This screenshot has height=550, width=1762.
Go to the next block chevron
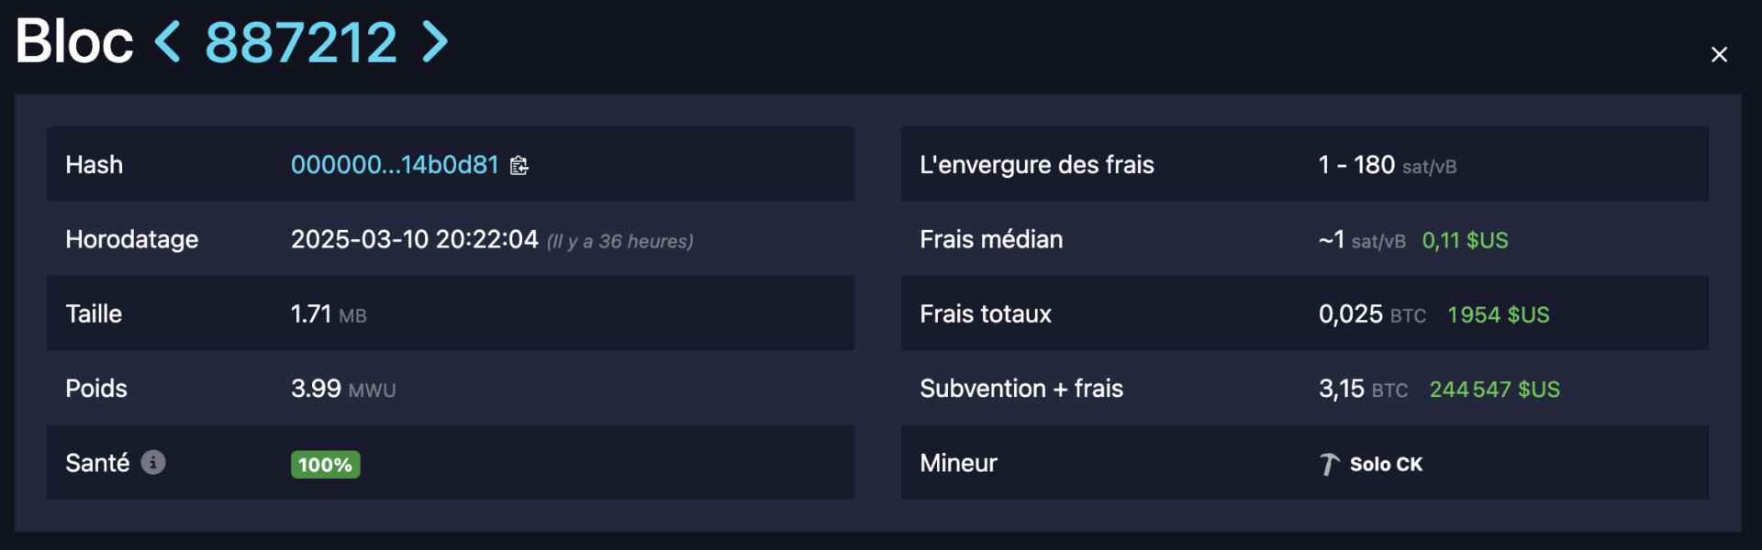pos(434,42)
